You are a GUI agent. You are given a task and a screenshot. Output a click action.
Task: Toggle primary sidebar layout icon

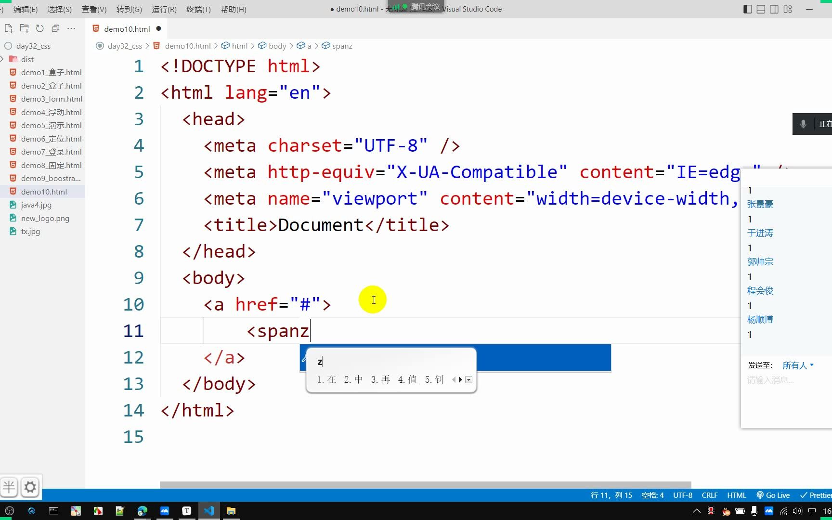point(747,9)
